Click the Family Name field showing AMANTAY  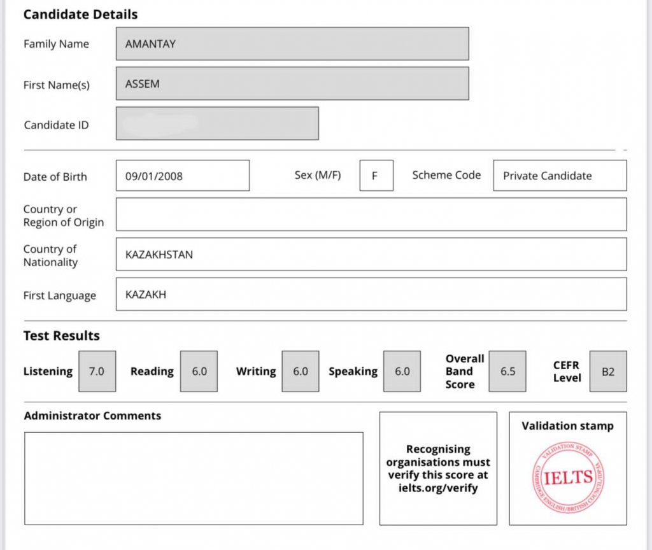292,44
